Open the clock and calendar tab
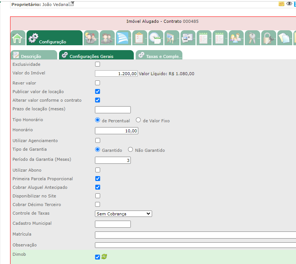Viewport: 296px width, 264px height. tap(155, 38)
